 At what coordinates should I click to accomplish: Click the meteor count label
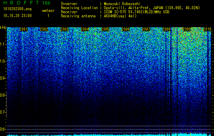pyautogui.click(x=48, y=11)
